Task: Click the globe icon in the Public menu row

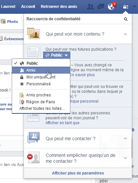Action: [22, 63]
